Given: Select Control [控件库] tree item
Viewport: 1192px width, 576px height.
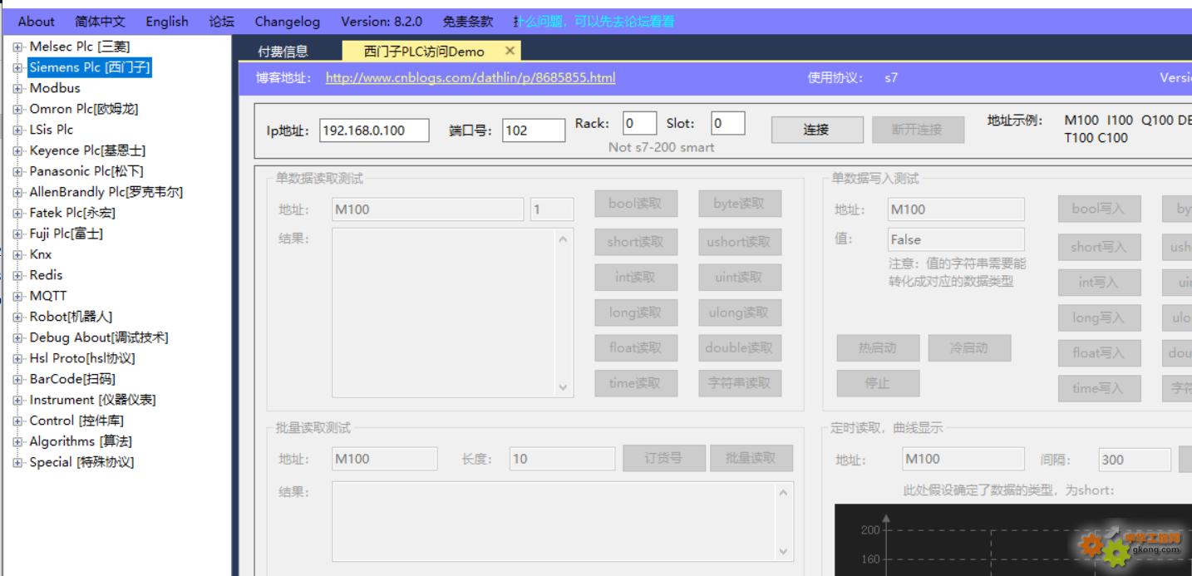Looking at the screenshot, I should pyautogui.click(x=76, y=421).
